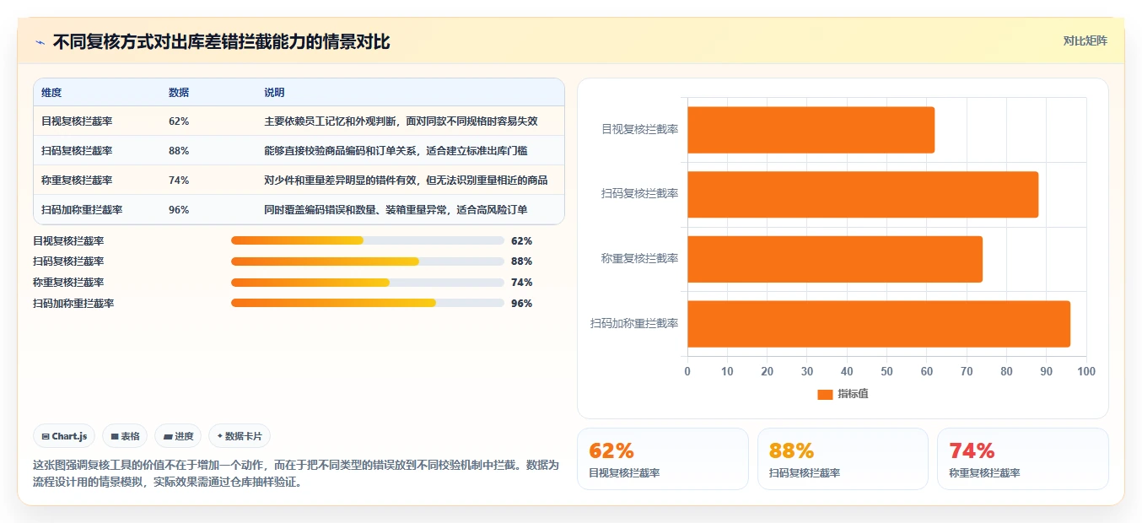Click the 74% value beside its progress bar

[521, 283]
